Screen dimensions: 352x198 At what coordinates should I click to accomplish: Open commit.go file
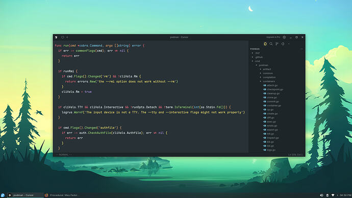pos(273,102)
